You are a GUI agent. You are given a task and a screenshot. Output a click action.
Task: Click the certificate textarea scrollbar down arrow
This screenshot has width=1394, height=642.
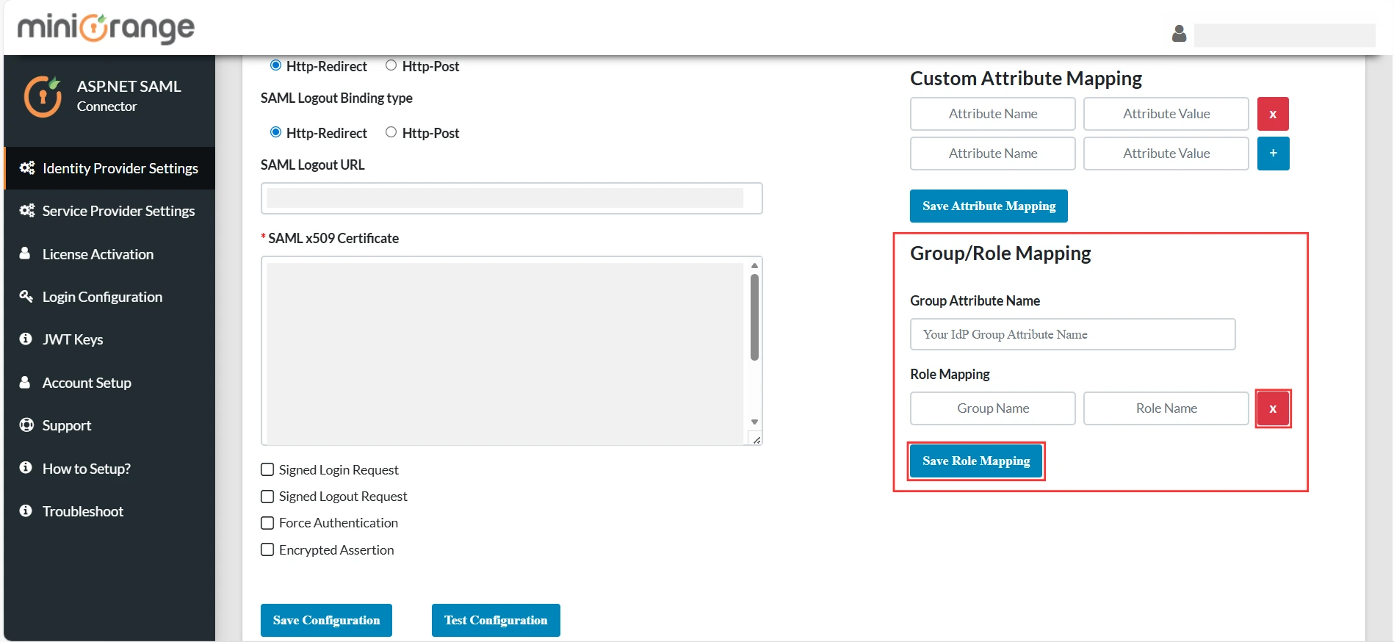tap(754, 422)
